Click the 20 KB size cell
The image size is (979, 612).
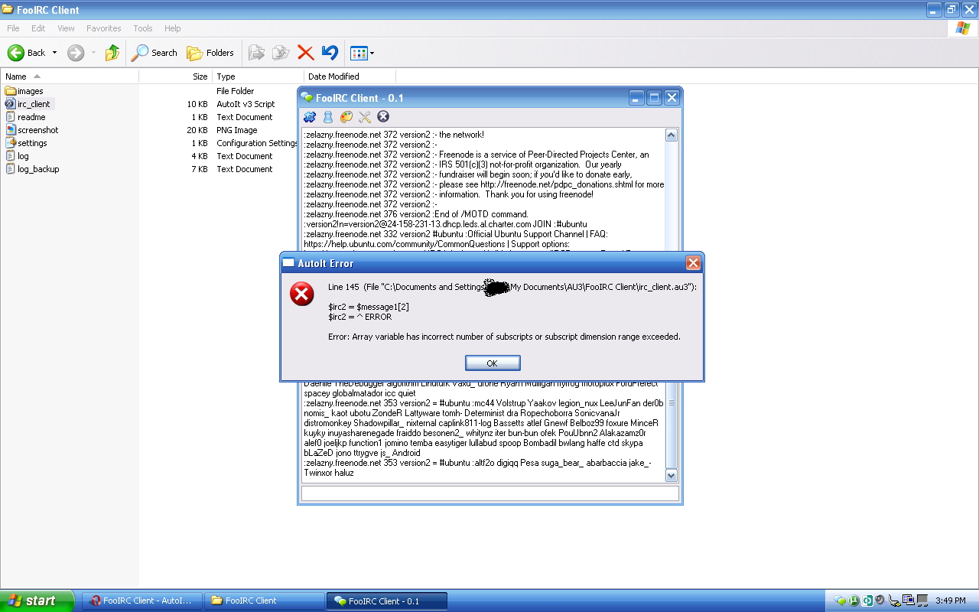197,130
